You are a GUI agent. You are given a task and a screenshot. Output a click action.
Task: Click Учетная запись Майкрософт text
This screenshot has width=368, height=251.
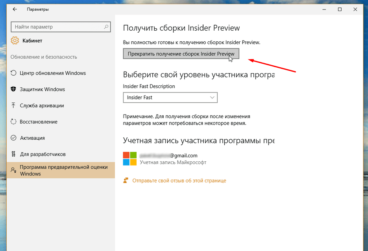click(173, 162)
